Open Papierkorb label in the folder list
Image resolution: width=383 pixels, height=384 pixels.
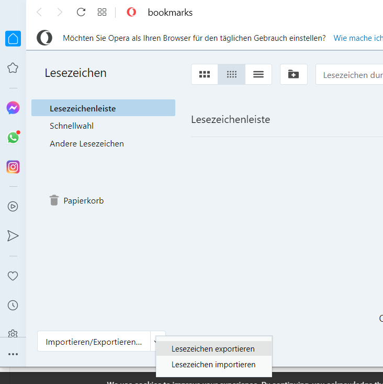84,200
